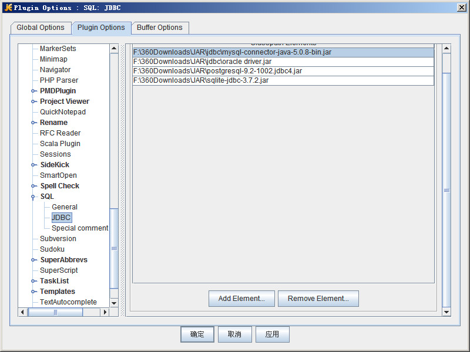
Task: Select General under SQL
Action: point(65,207)
